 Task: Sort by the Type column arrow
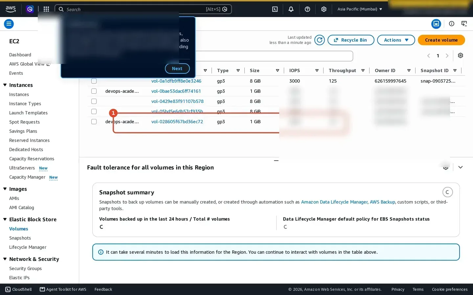238,70
